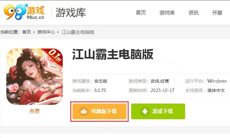
Task: Click the 免费 label under the cover
Action: 35,111
